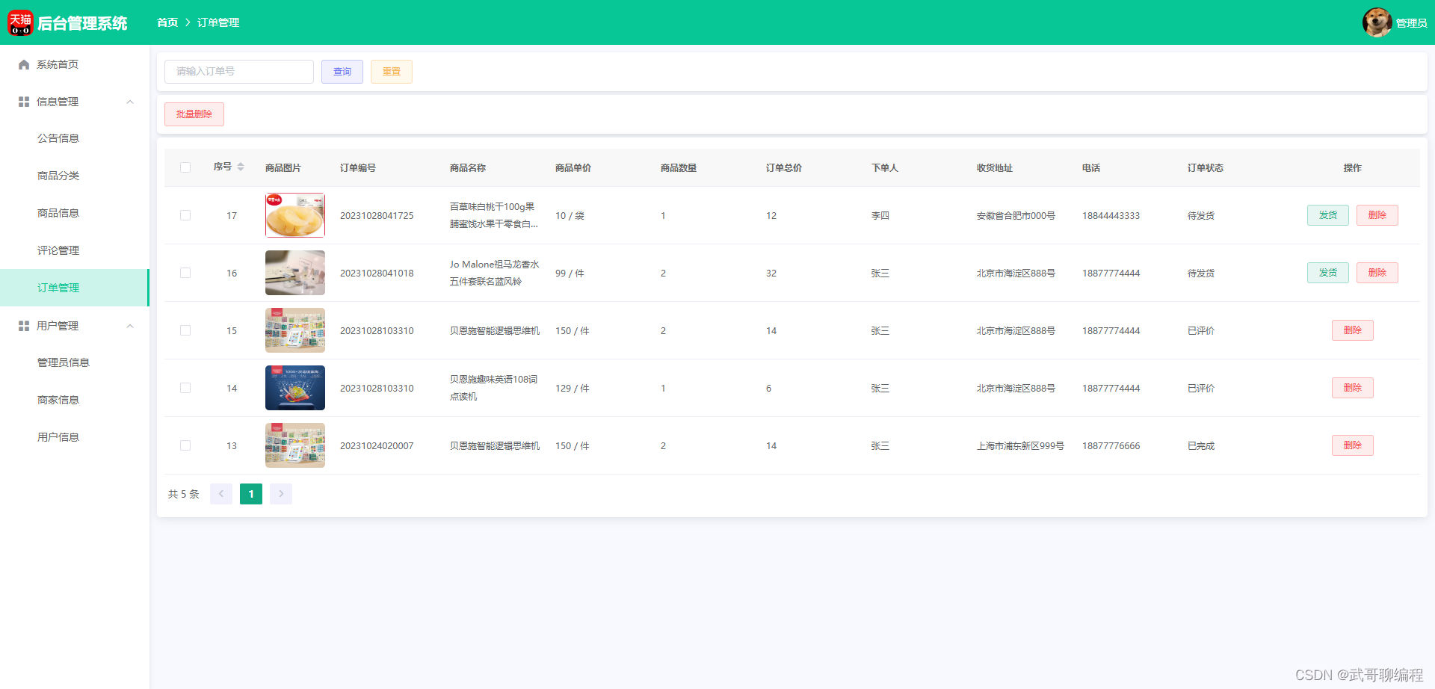Select 评论管理 in the sidebar
This screenshot has height=689, width=1435.
tap(58, 250)
